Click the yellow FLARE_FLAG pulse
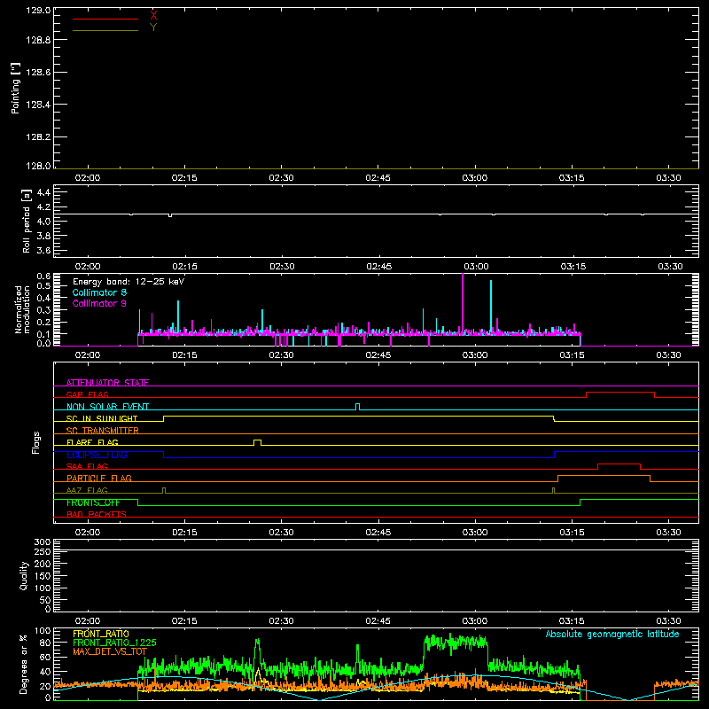 [257, 442]
